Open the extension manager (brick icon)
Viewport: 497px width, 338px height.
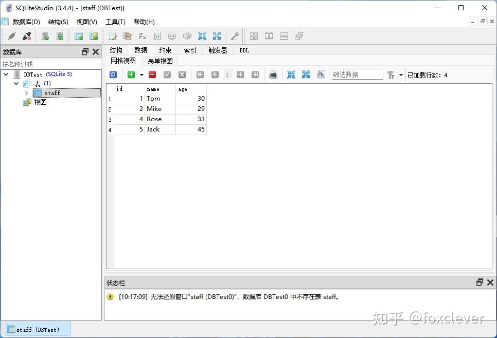187,36
